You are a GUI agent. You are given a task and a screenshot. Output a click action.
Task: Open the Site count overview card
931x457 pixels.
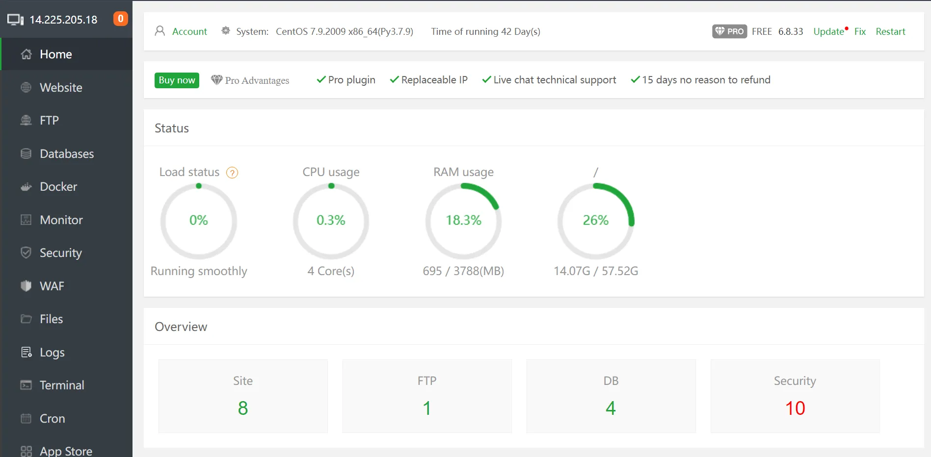pyautogui.click(x=243, y=396)
